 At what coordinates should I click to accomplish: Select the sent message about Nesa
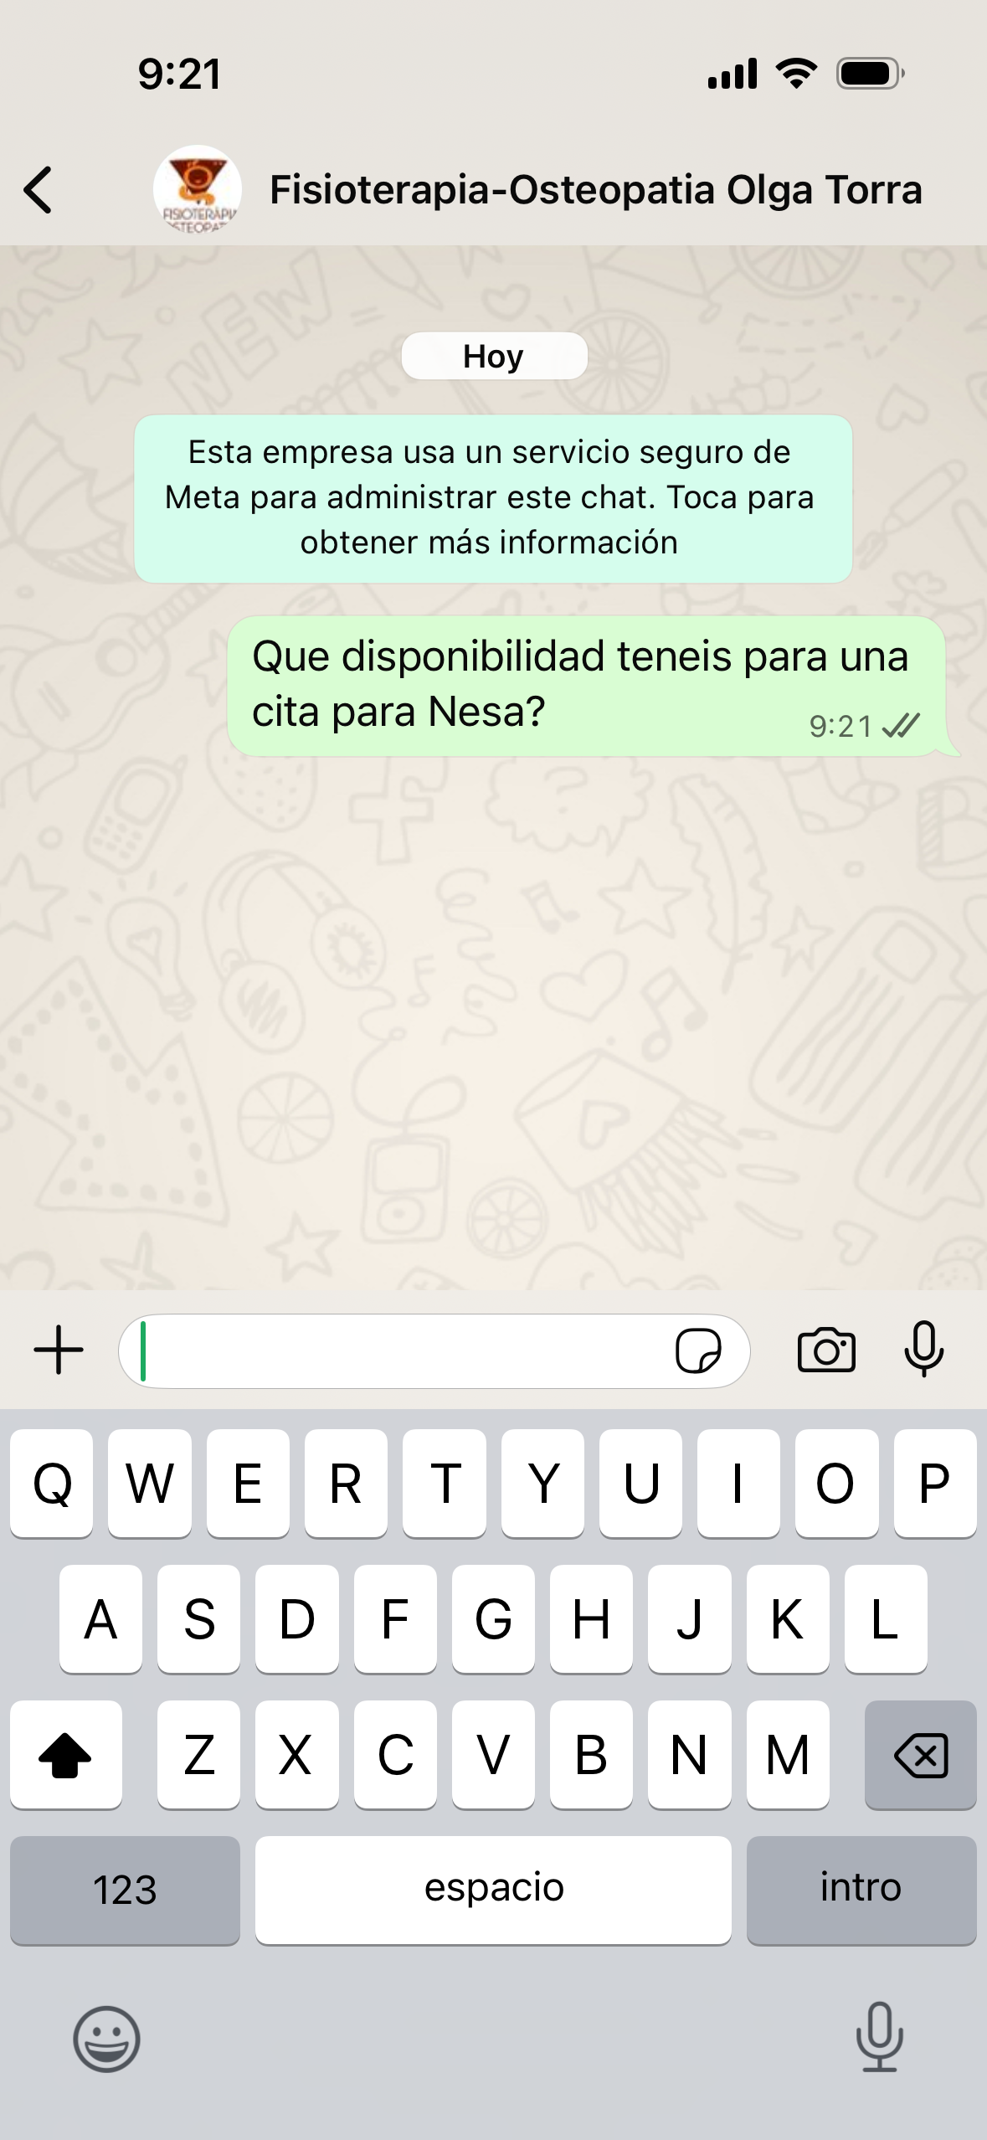[588, 687]
